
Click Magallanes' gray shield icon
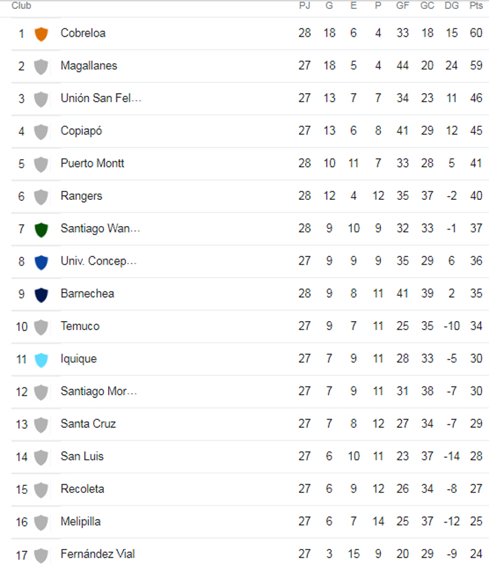(41, 66)
